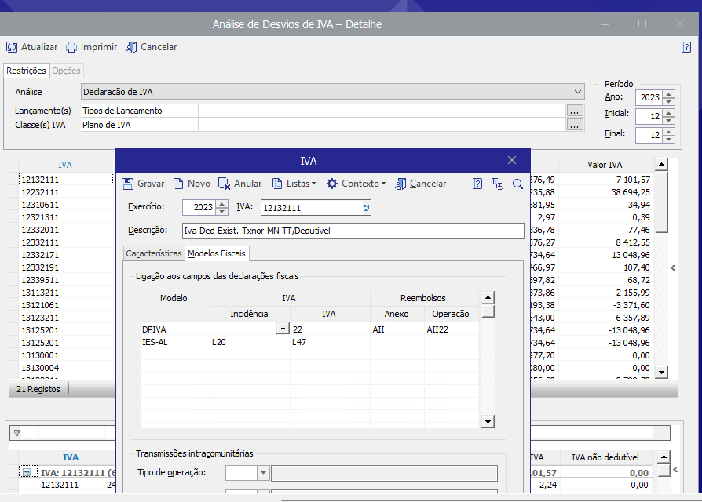This screenshot has height=502, width=702.
Task: Open the Tipo de operação dropdown
Action: coord(263,473)
